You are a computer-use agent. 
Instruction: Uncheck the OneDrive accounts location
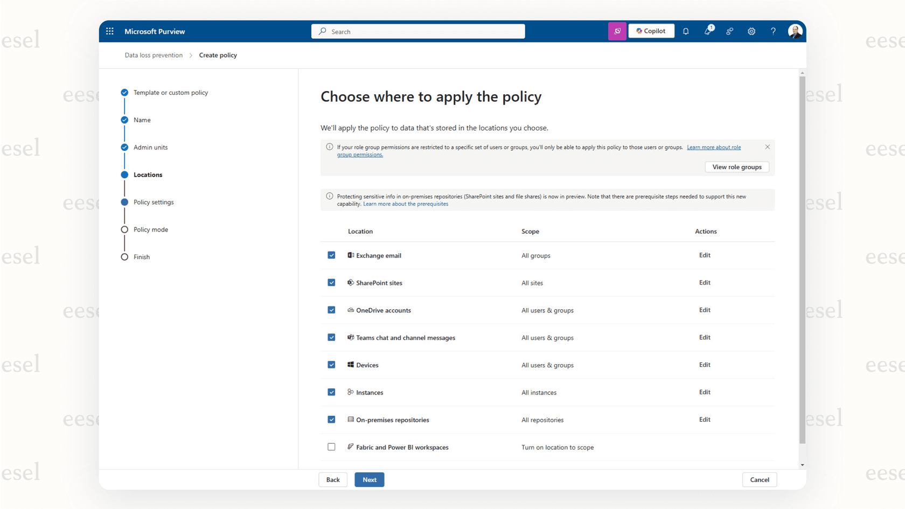click(331, 310)
